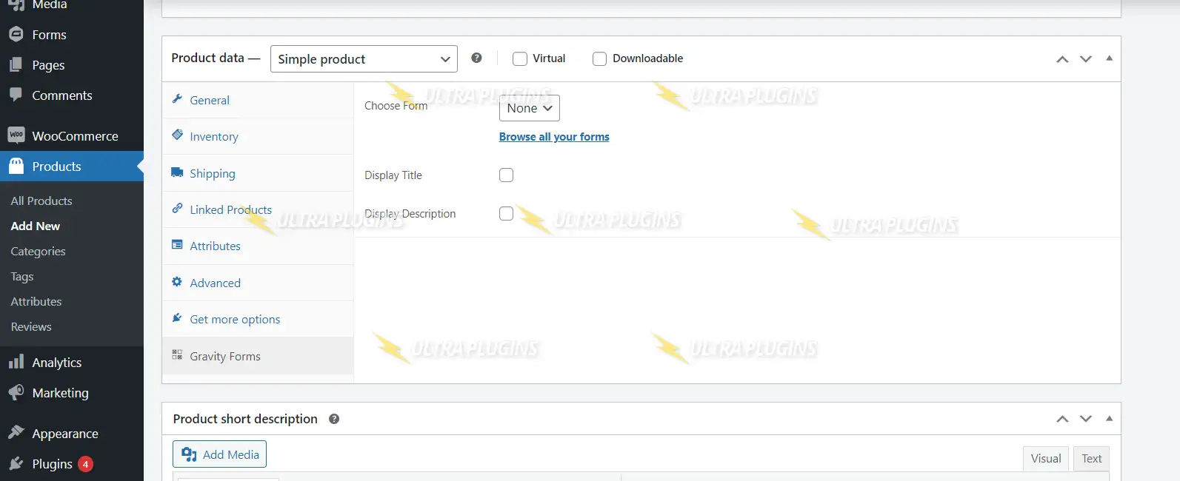Click the Plugins update count badge
Viewport: 1180px width, 481px height.
point(86,464)
